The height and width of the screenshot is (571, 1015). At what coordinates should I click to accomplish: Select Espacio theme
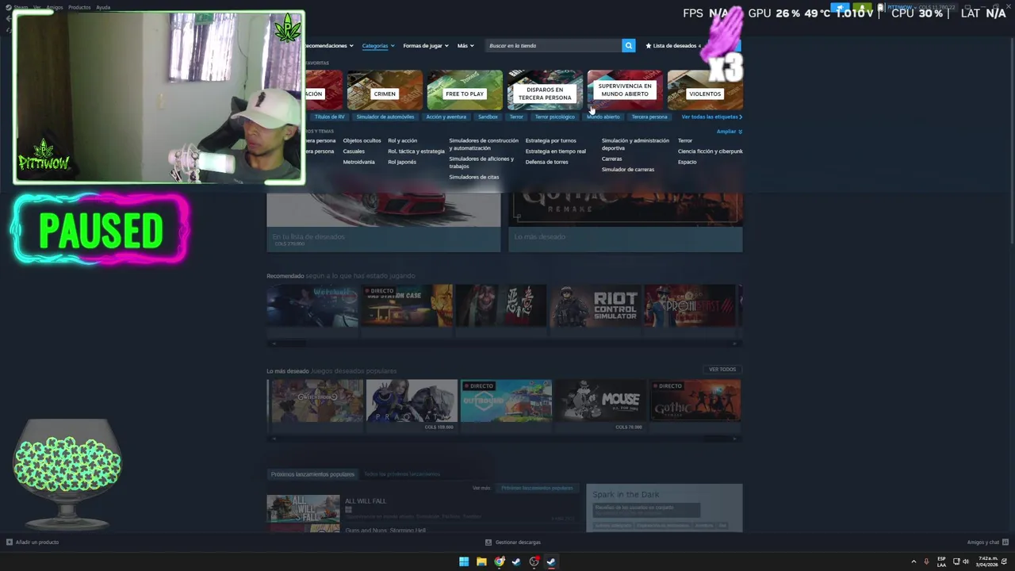687,162
